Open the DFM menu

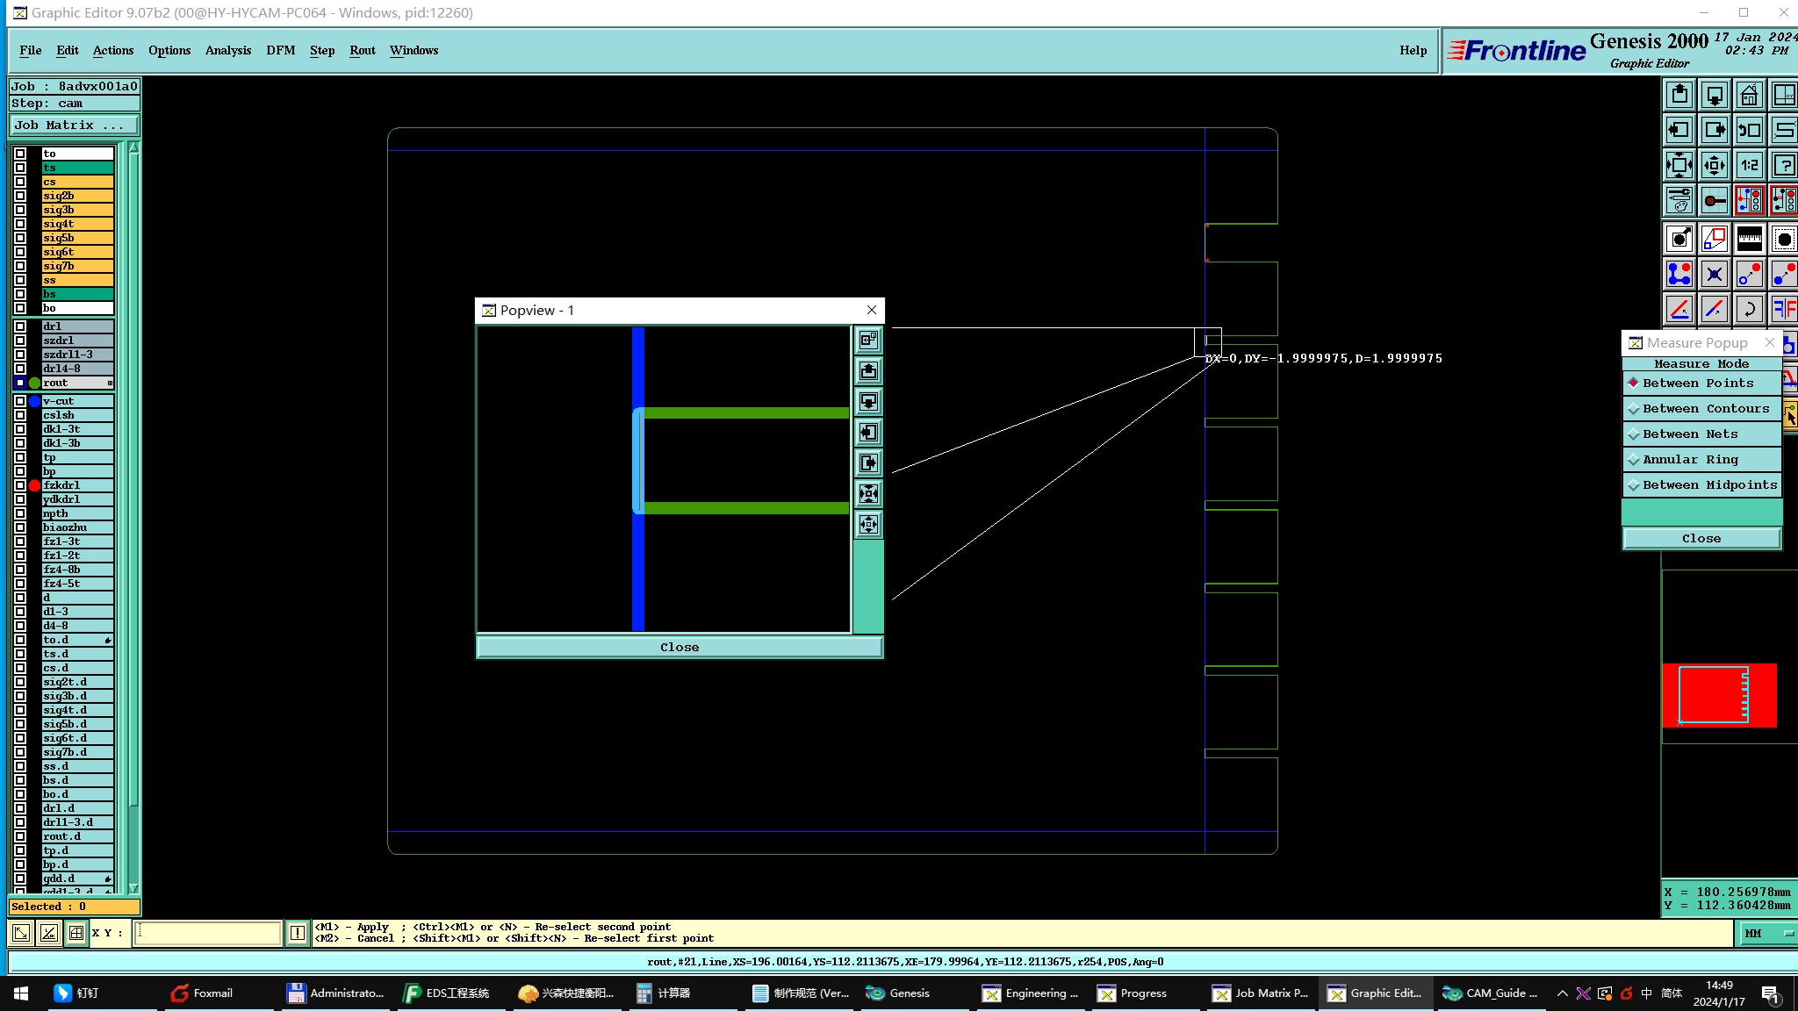pyautogui.click(x=280, y=50)
